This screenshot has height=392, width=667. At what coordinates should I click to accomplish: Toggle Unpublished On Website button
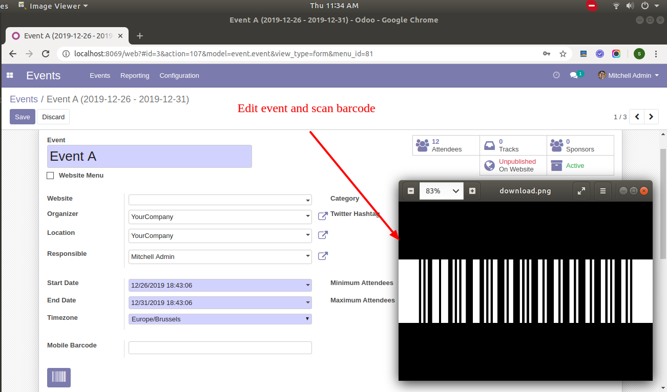point(513,165)
